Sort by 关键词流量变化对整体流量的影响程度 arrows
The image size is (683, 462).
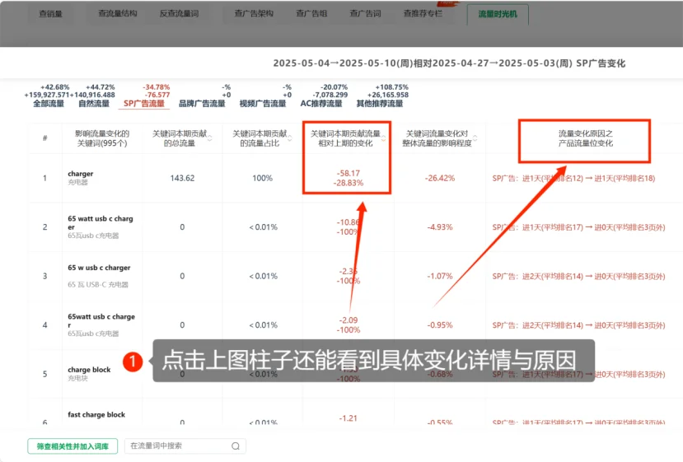point(475,138)
